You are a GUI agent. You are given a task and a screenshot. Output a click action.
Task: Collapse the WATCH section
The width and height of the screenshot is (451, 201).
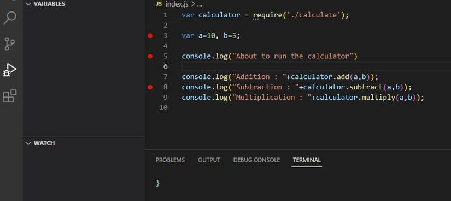coord(28,143)
